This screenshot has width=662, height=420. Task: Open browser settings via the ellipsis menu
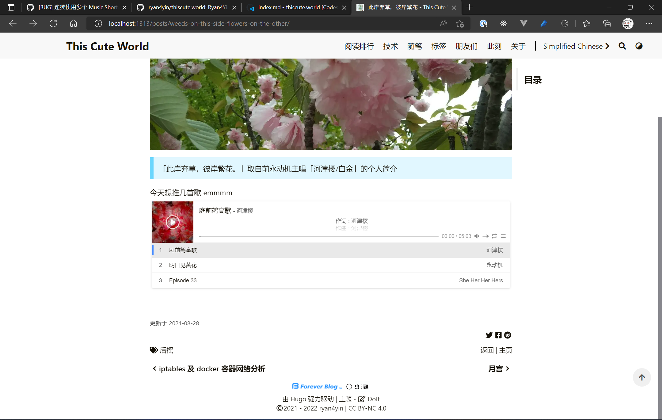tap(649, 23)
